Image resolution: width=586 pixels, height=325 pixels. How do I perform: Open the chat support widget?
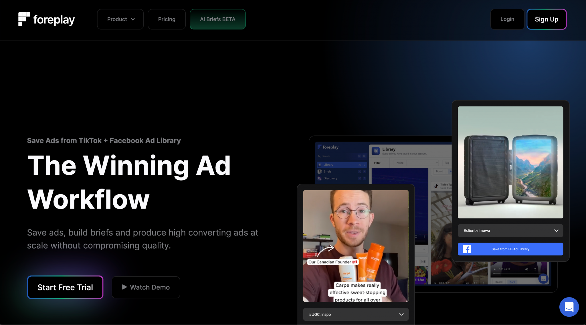point(569,307)
